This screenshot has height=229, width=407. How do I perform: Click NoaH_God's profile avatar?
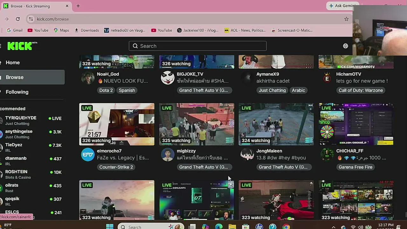(x=88, y=78)
